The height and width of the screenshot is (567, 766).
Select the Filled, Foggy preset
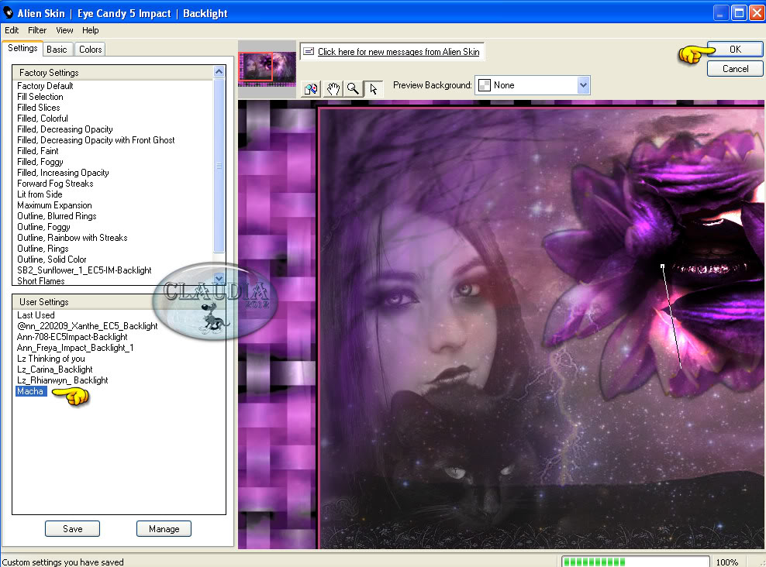pyautogui.click(x=40, y=162)
